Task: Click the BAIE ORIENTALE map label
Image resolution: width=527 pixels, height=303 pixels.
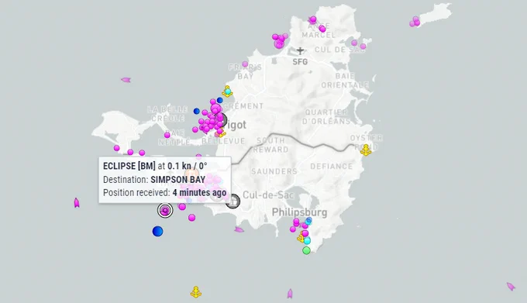Action: pos(345,81)
